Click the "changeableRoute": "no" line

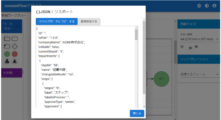57,74
